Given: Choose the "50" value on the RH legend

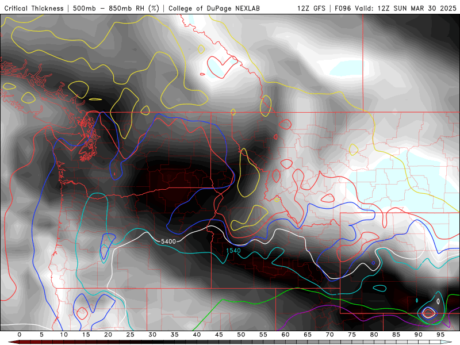Looking at the screenshot, I should pyautogui.click(x=241, y=335).
